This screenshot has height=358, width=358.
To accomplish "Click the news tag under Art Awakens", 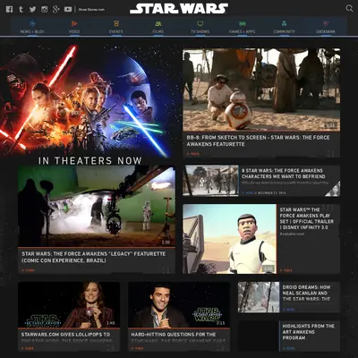I will click(289, 348).
